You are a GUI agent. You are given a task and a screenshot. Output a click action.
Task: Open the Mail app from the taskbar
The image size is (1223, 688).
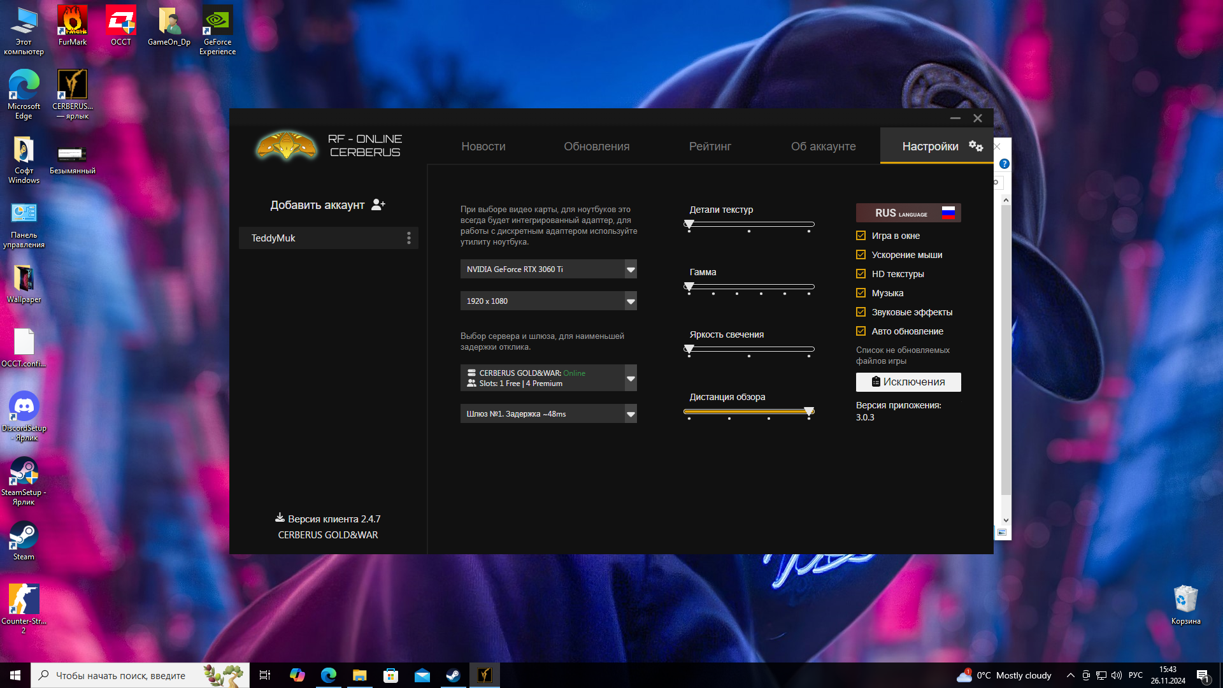[422, 675]
